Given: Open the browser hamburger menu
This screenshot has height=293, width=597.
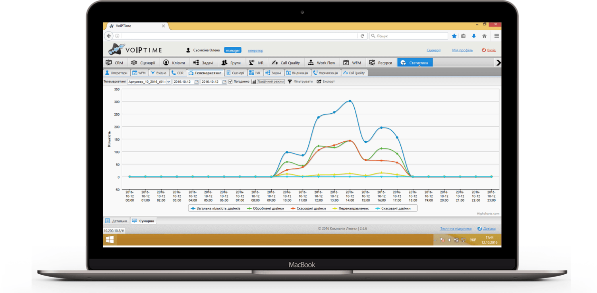Looking at the screenshot, I should [497, 36].
